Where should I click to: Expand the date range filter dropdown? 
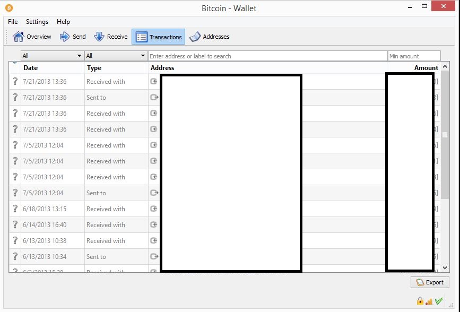[51, 56]
